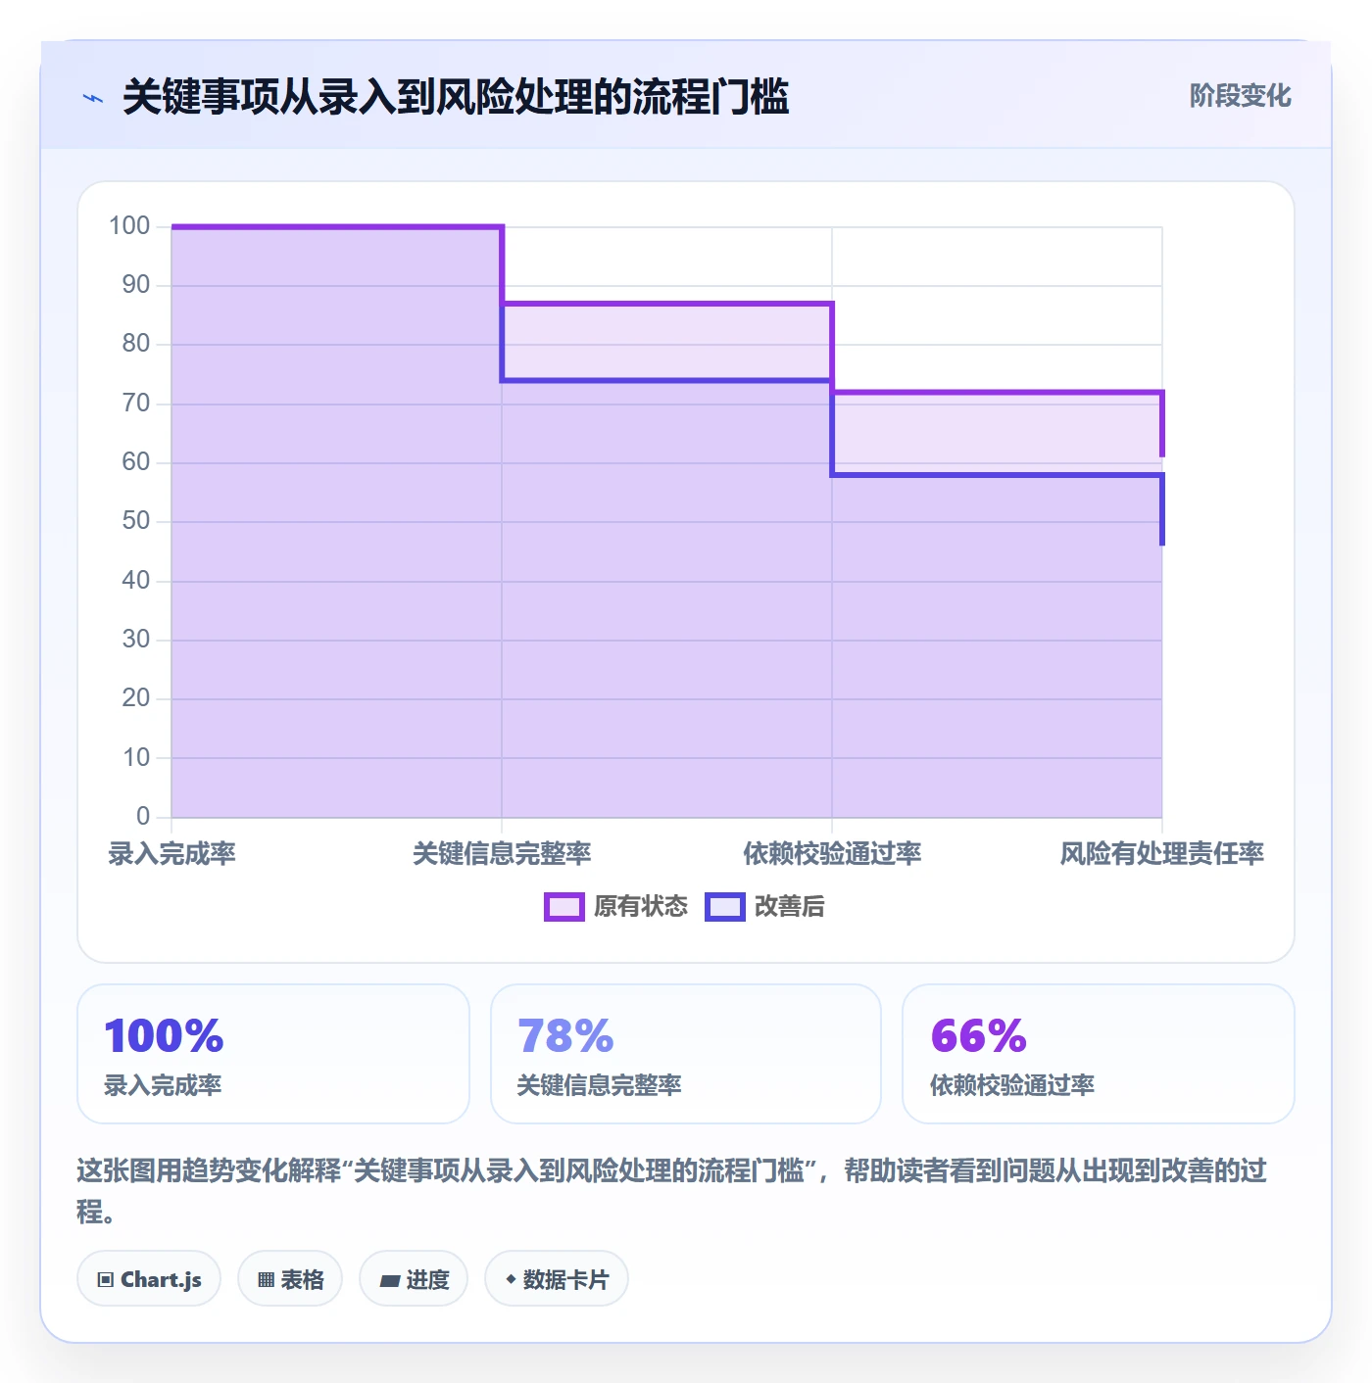Click the lightning icon beside the title
Image resolution: width=1372 pixels, height=1383 pixels.
click(93, 98)
